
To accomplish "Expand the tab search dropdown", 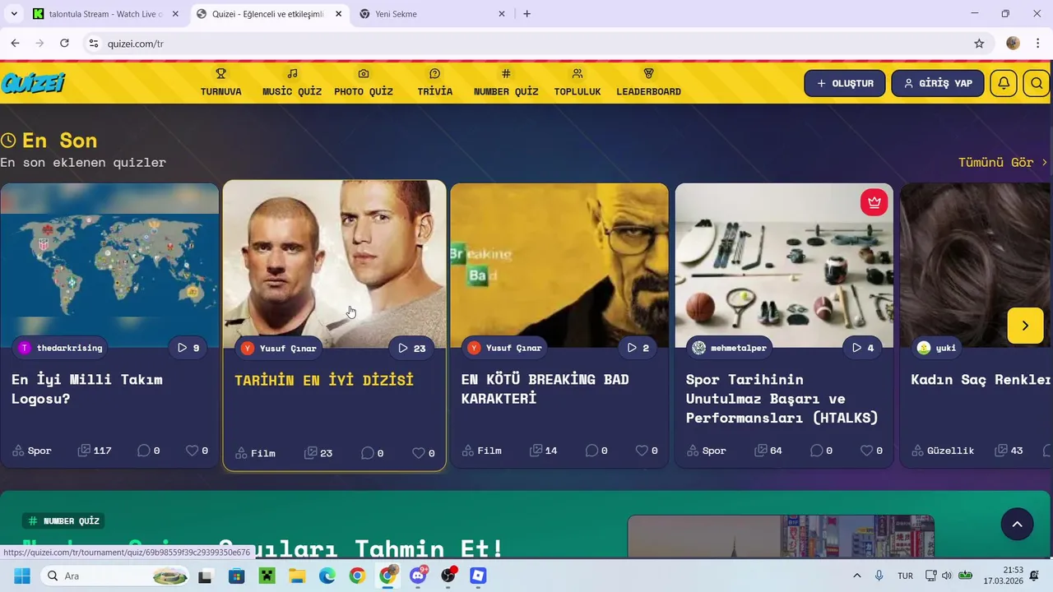I will coord(13,14).
